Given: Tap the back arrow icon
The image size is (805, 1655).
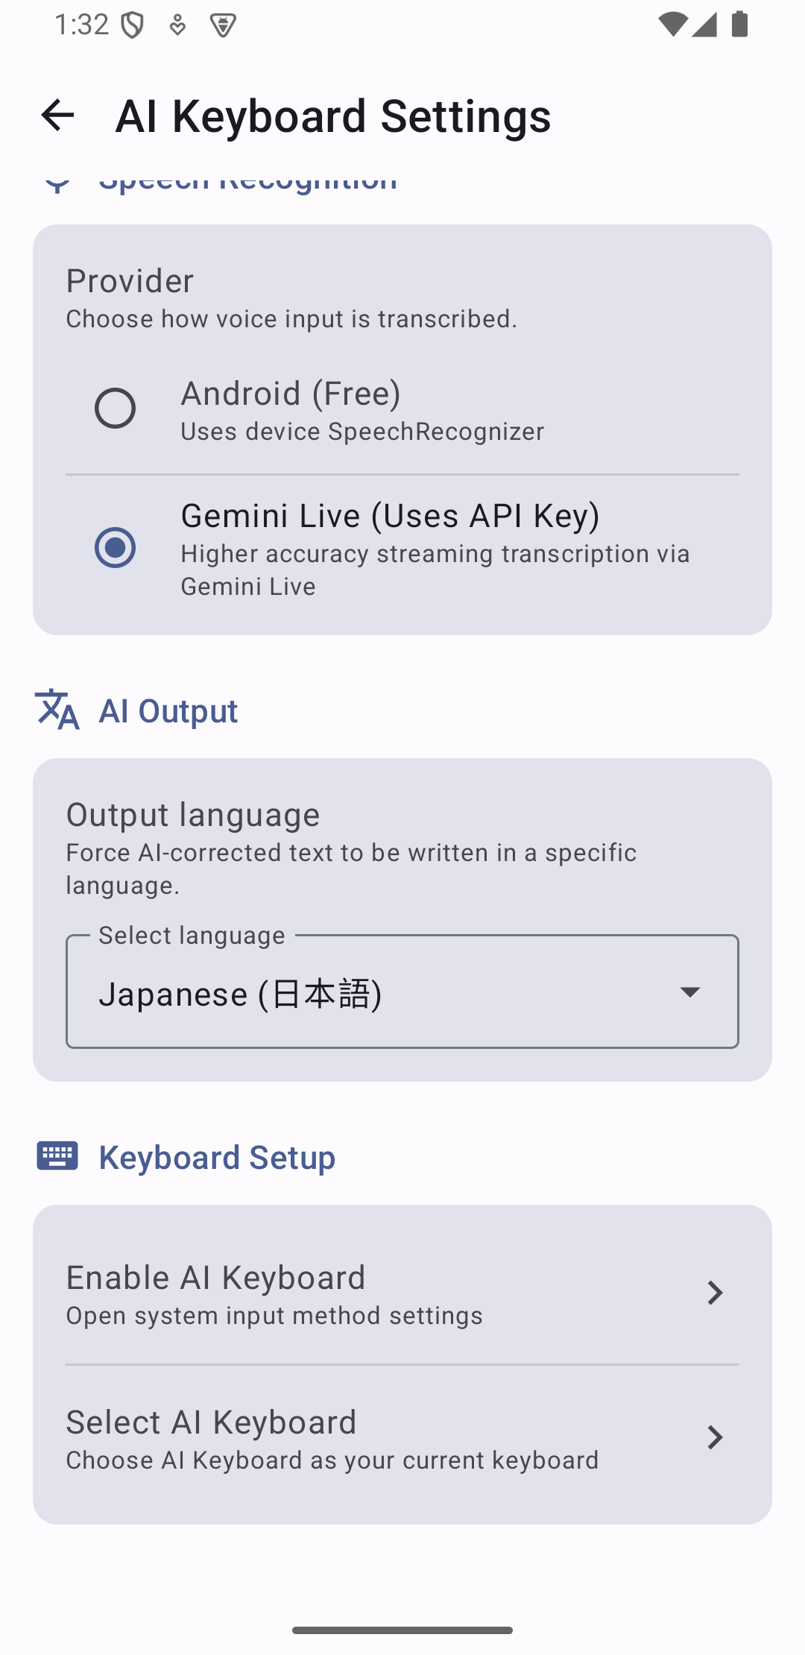Looking at the screenshot, I should pyautogui.click(x=57, y=116).
